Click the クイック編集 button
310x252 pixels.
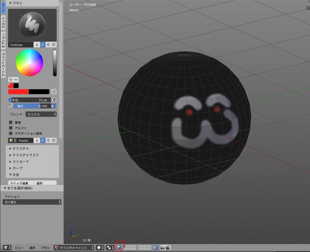point(21,183)
